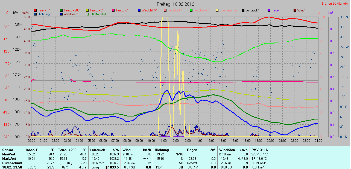The width and height of the screenshot is (351, 169).
Task: Click the black Luftdruck legend square
Action: 243,10
